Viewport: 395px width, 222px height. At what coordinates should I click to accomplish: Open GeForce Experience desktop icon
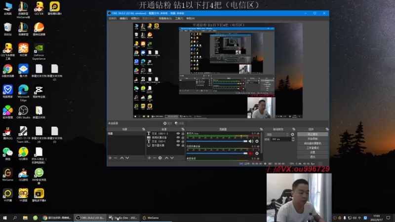click(x=39, y=52)
